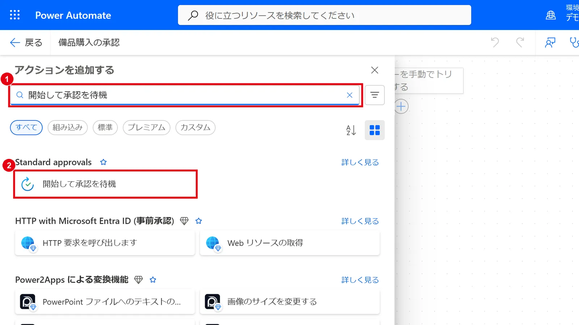Click the action search input field

(185, 95)
